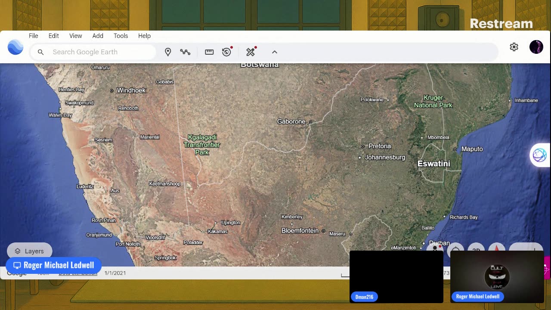Collapse the toolbar with the chevron
Viewport: 551px width, 310px height.
[x=275, y=52]
